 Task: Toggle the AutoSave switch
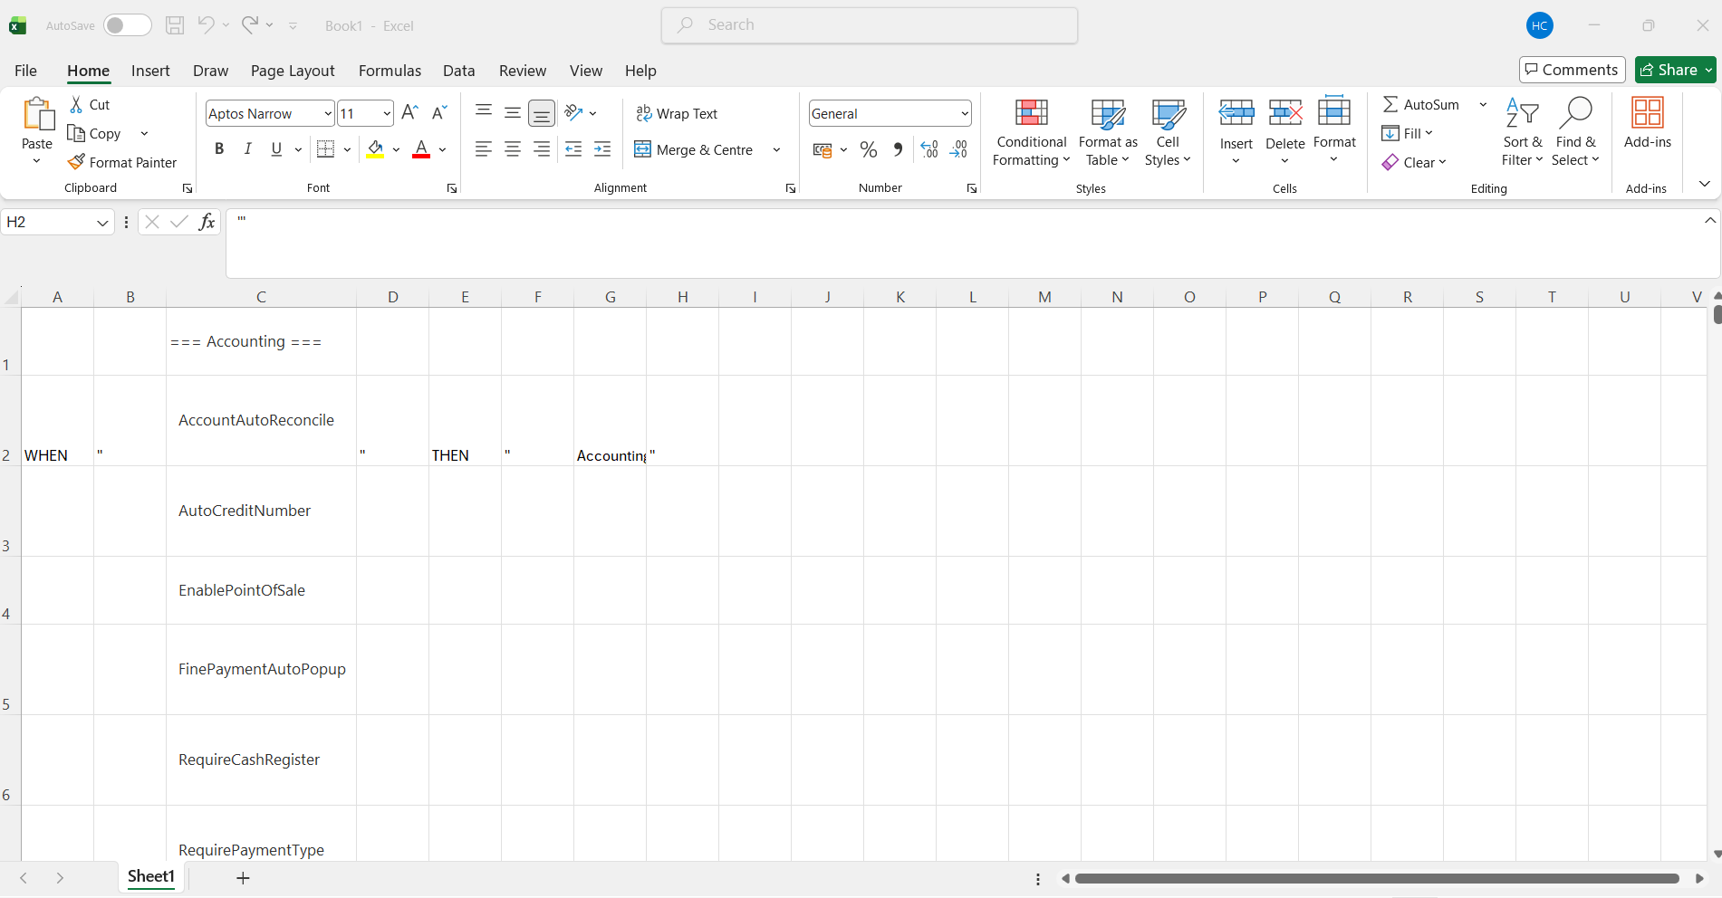coord(127,25)
